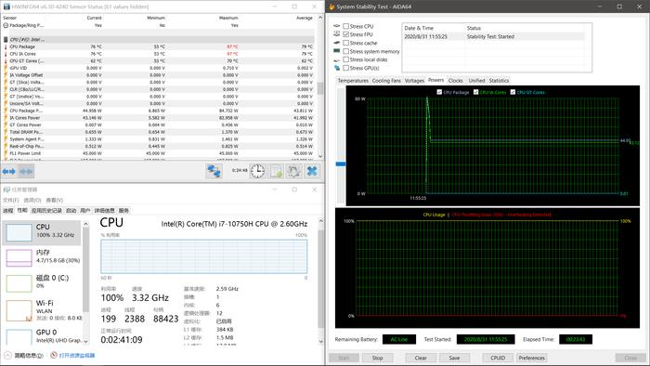
Task: Click the blue graph scale slider handle
Action: pos(341,164)
